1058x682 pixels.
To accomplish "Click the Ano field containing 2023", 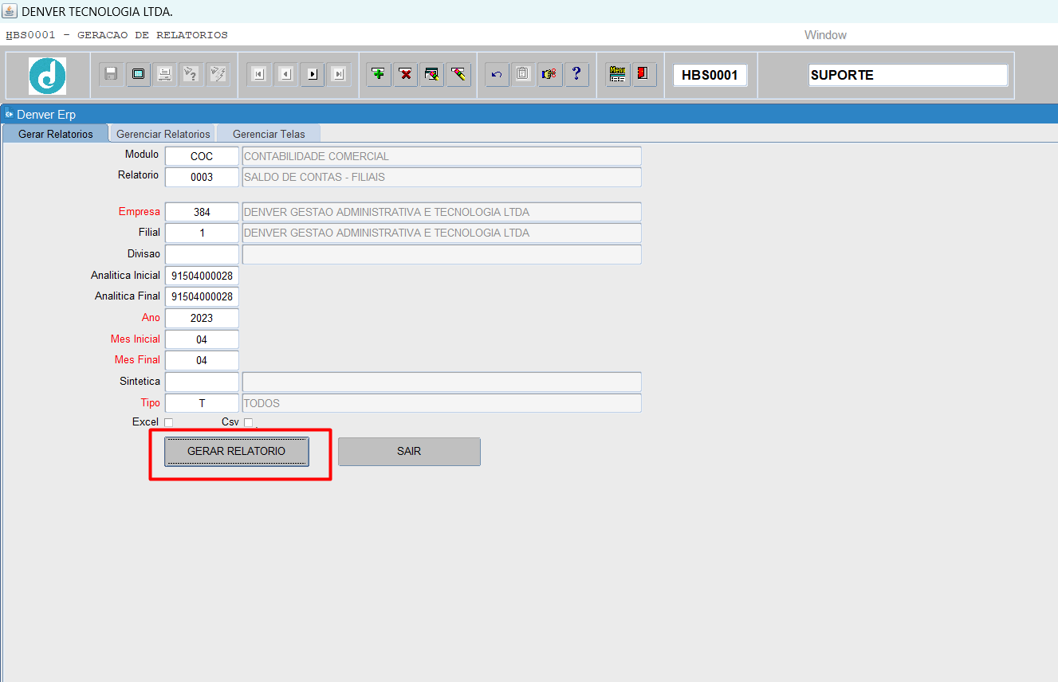I will (x=202, y=318).
